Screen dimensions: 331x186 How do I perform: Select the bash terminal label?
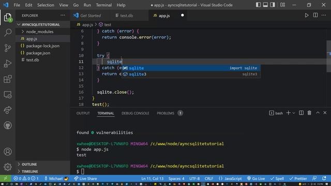click(x=276, y=113)
